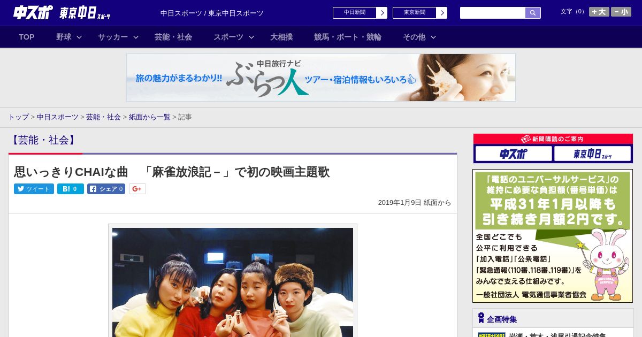Click the 中日スポーツ / 東京中日スポーツ header text
Image resolution: width=642 pixels, height=337 pixels.
212,13
